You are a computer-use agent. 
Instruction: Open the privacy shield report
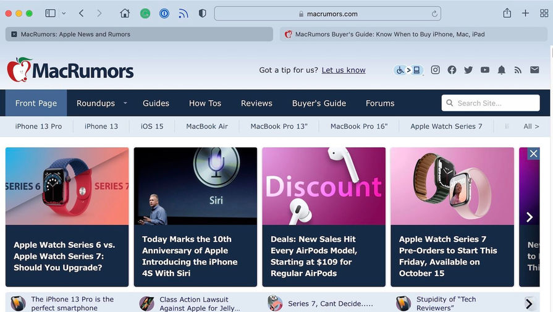pyautogui.click(x=203, y=14)
